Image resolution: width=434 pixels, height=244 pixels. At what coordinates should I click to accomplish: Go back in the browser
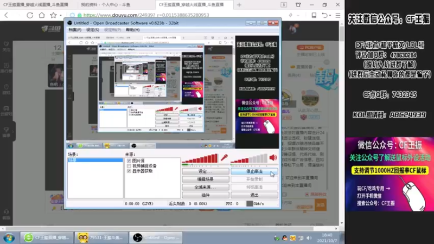click(x=7, y=15)
